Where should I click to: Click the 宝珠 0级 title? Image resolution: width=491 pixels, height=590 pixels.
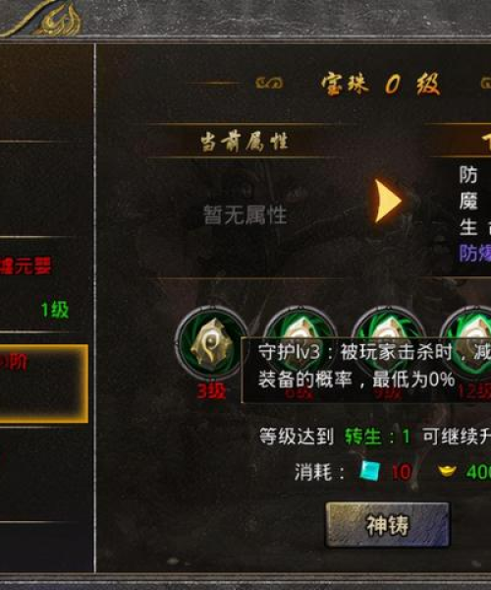[380, 84]
